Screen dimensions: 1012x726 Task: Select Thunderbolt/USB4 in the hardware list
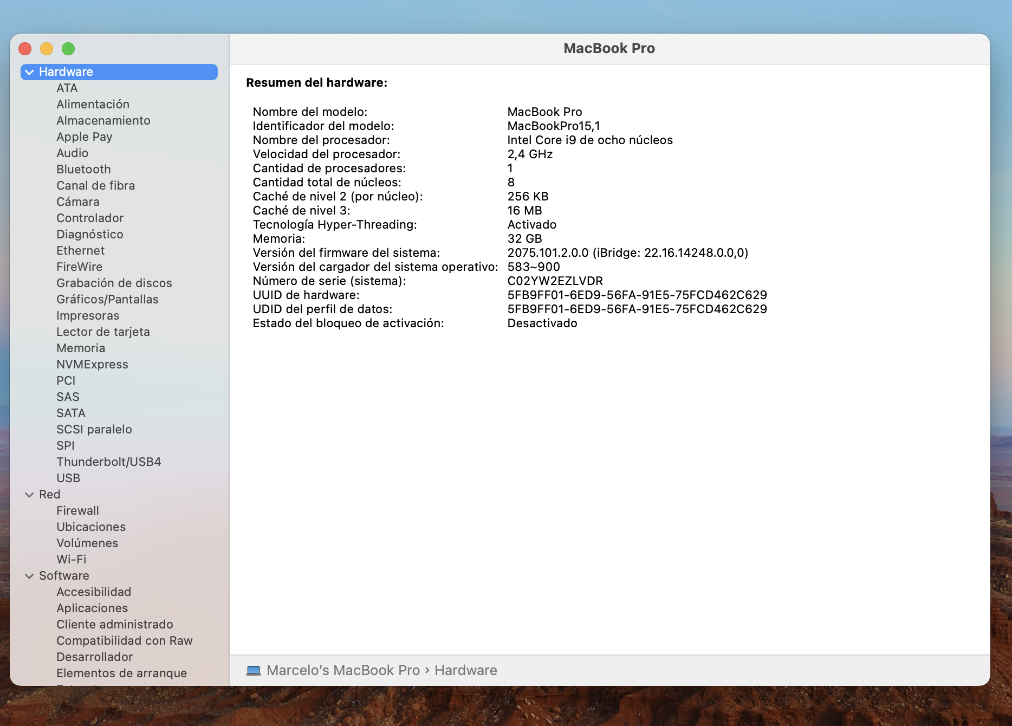coord(108,462)
